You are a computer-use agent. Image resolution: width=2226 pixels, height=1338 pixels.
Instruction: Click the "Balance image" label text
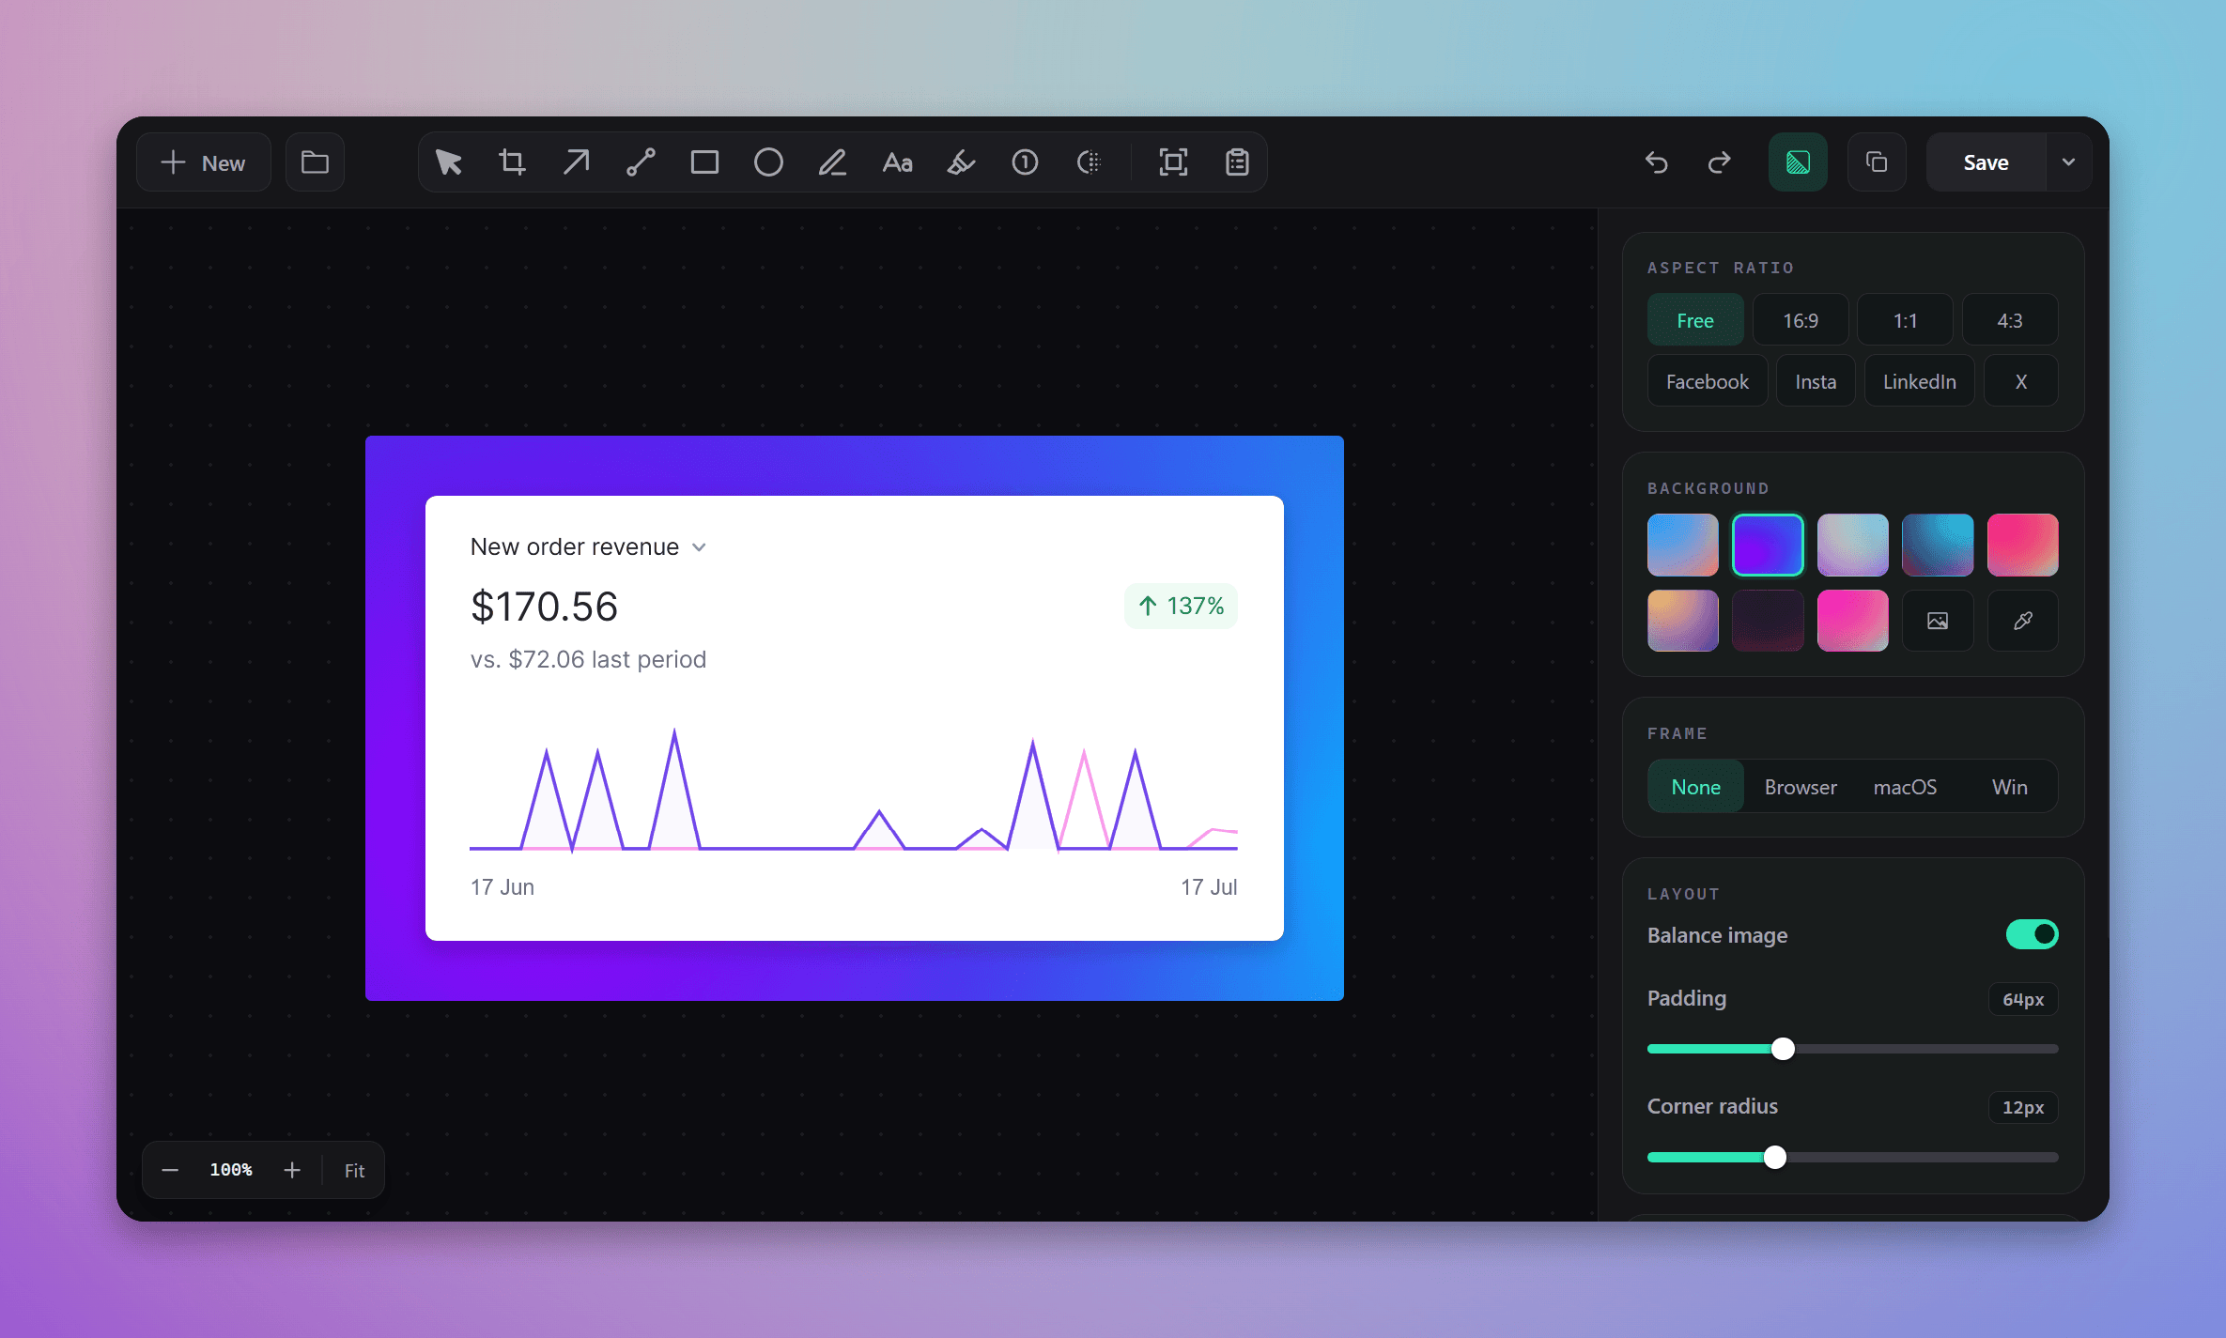pos(1718,935)
